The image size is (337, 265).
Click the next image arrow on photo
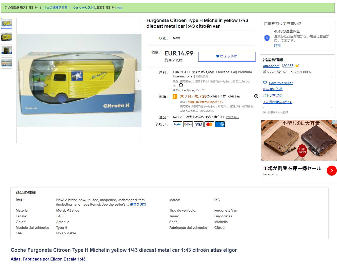click(x=138, y=81)
